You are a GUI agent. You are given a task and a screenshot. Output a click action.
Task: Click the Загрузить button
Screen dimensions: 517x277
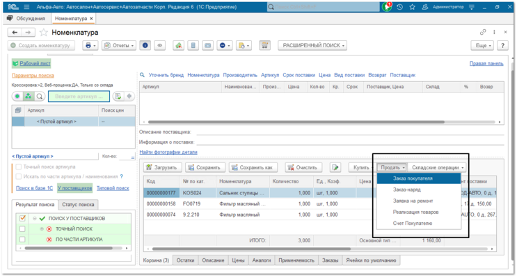point(163,167)
